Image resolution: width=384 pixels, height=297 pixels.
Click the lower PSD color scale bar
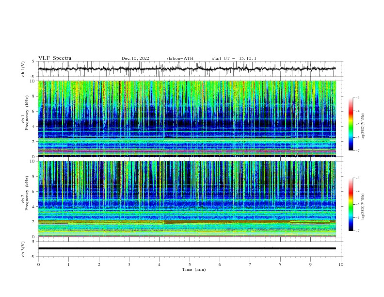point(351,204)
